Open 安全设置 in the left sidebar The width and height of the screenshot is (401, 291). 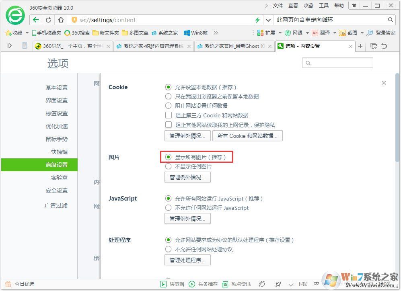(57, 191)
